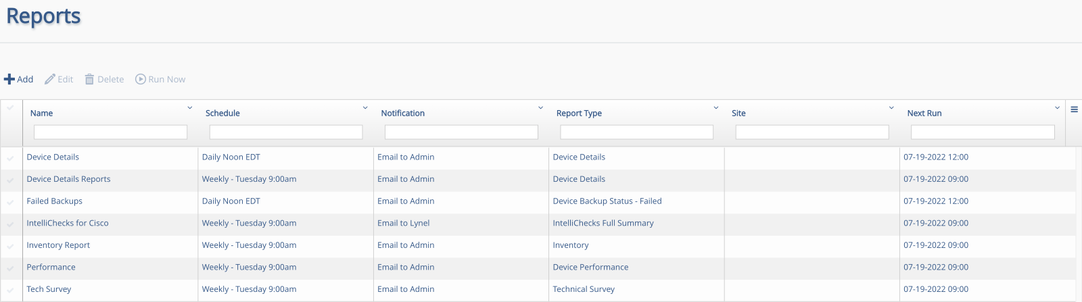The width and height of the screenshot is (1082, 302).
Task: Sort by the Notification column header
Action: coord(403,114)
